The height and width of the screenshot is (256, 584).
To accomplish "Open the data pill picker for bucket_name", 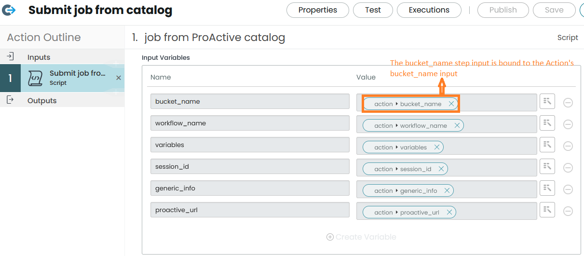I will point(547,101).
